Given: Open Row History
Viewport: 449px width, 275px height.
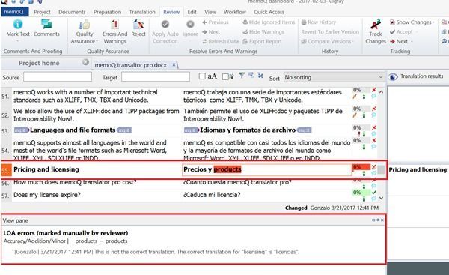Looking at the screenshot, I should tap(319, 22).
